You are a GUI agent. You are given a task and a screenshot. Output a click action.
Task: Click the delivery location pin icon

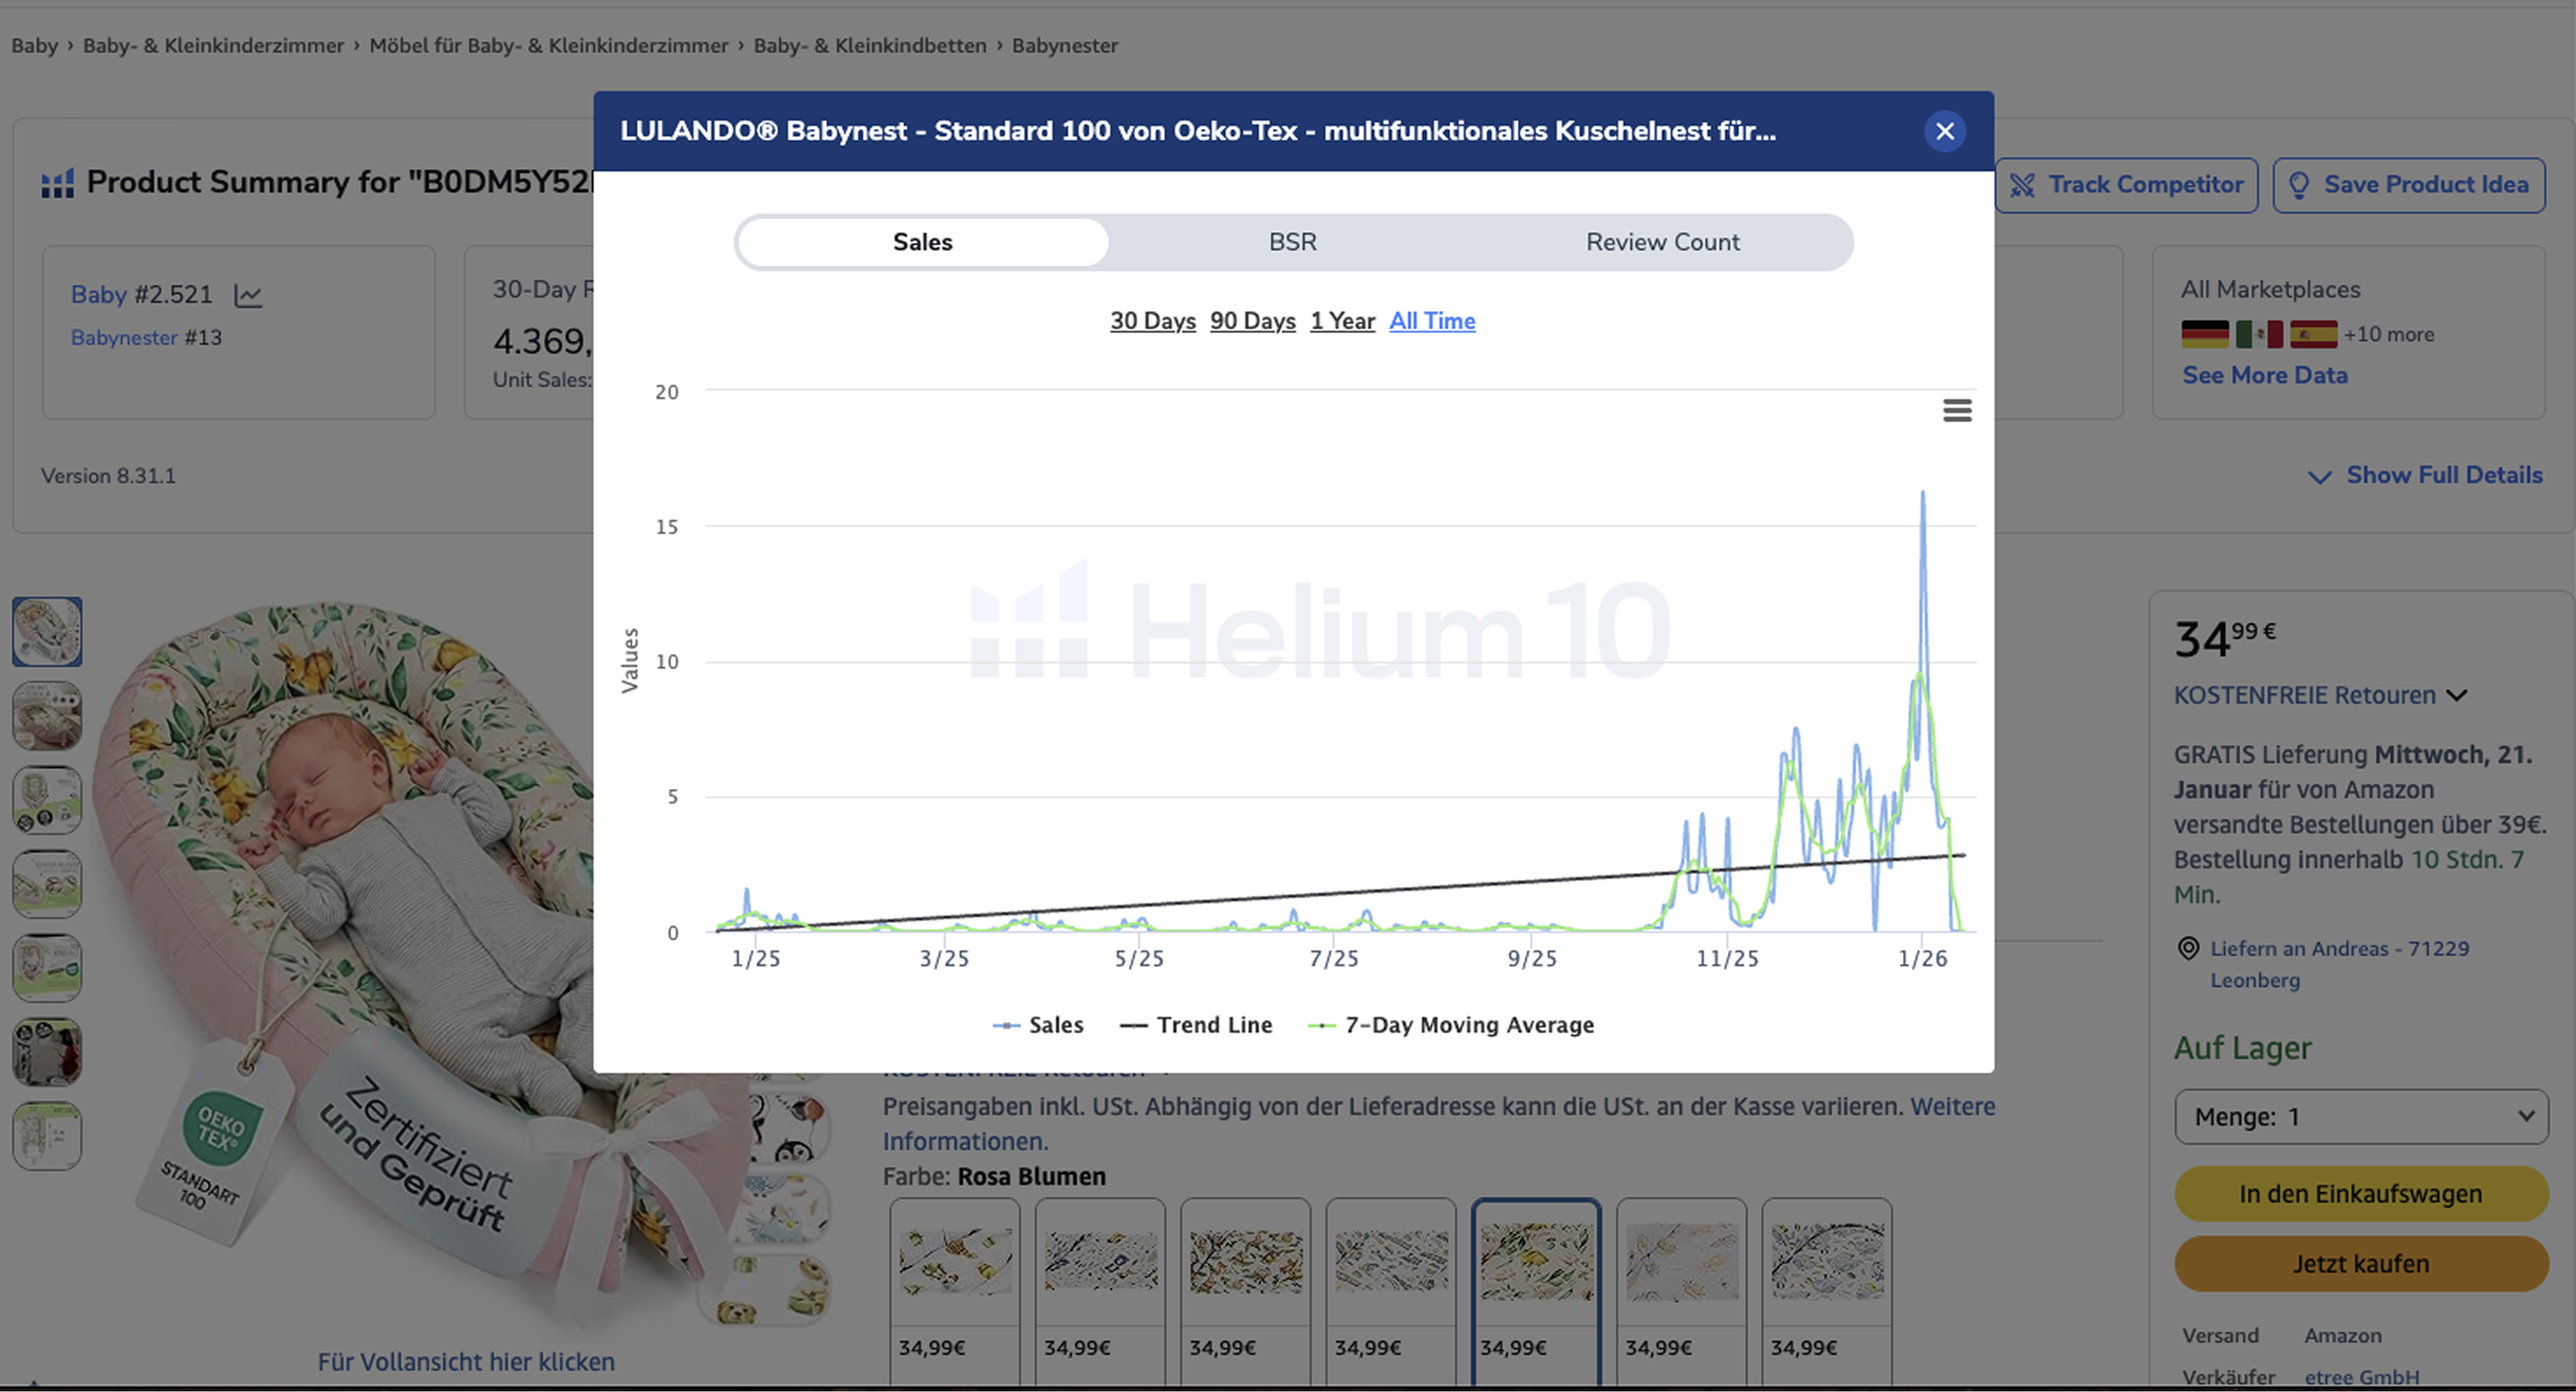coord(2188,948)
